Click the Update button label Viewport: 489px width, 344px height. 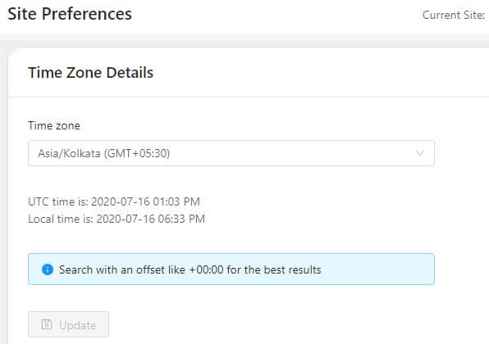[x=78, y=325]
